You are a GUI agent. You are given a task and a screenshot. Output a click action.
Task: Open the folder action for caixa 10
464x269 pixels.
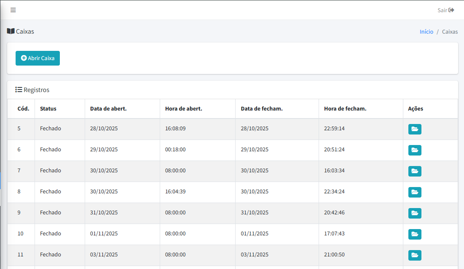pyautogui.click(x=415, y=234)
